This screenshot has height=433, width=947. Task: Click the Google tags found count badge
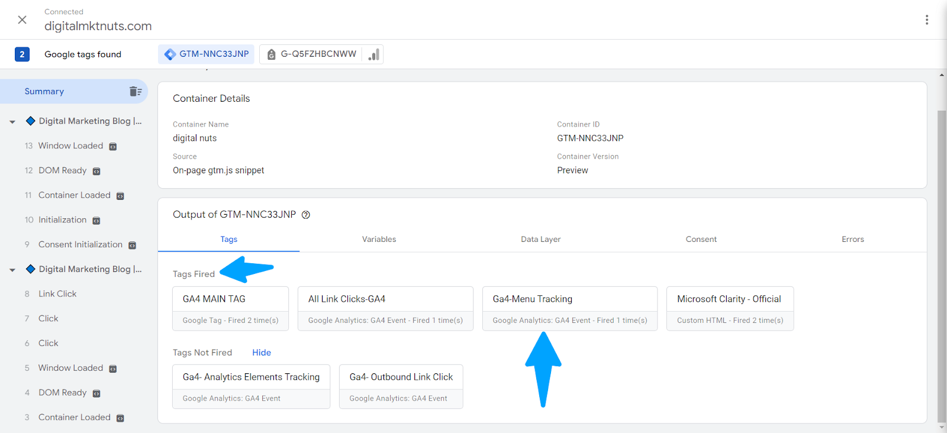coord(22,54)
